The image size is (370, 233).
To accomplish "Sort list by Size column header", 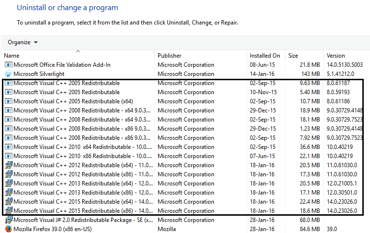I will [x=293, y=56].
